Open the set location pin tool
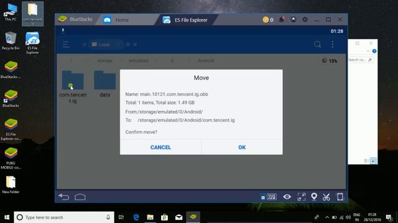 point(314,196)
